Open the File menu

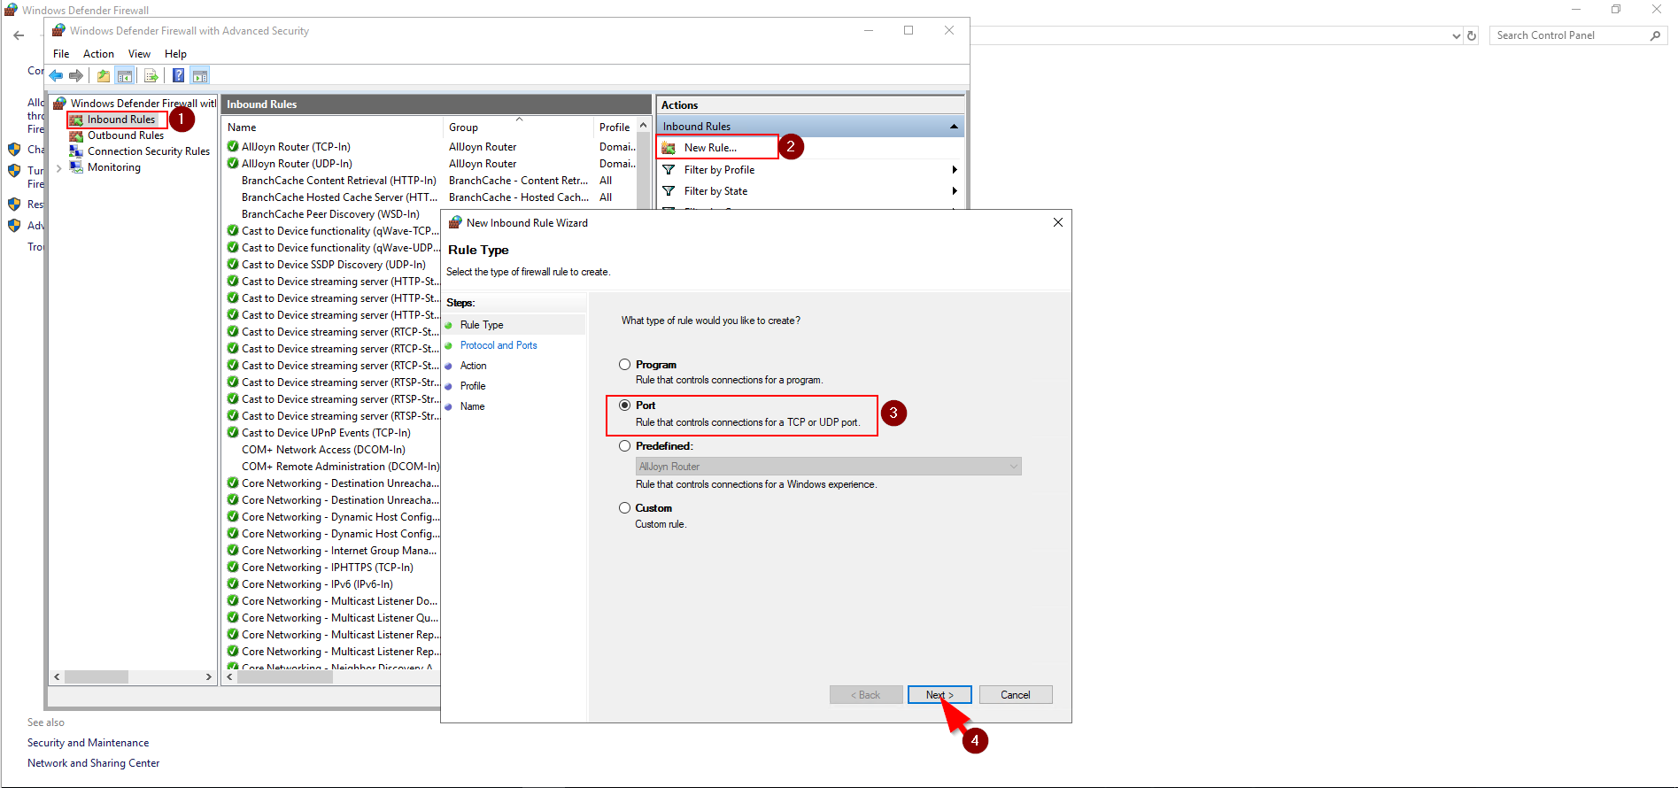pos(61,54)
